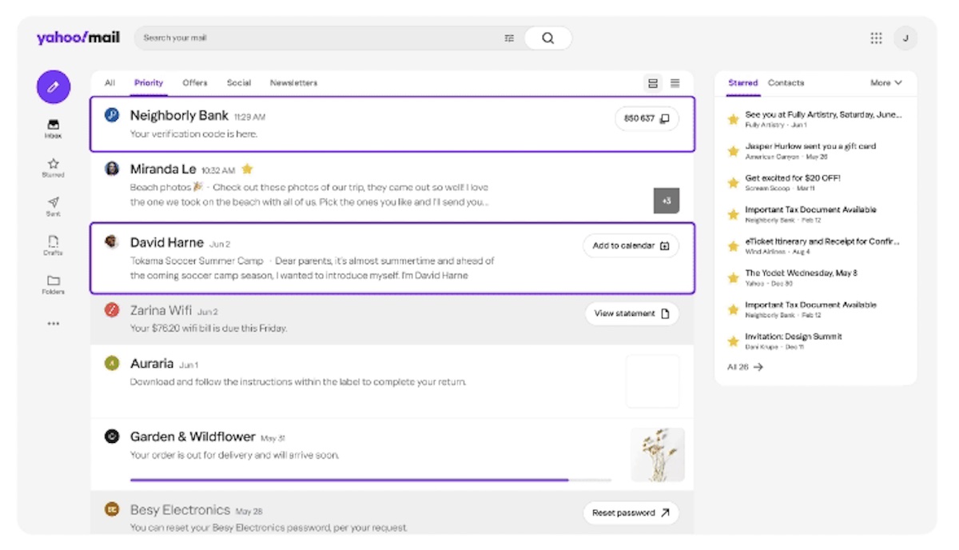Switch to compact list view
The height and width of the screenshot is (550, 959).
(675, 83)
